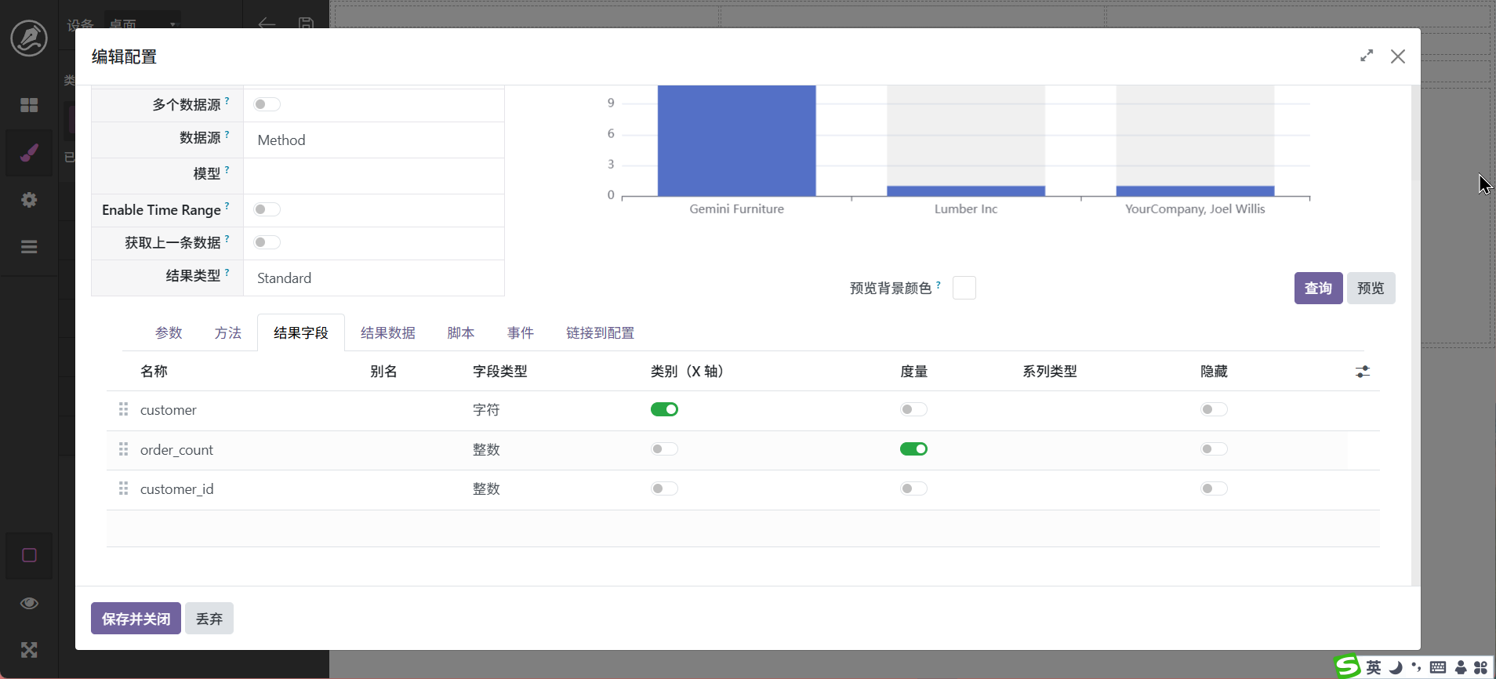Screen dimensions: 1496x679
Task: Open the gear settings icon in sidebar
Action: click(29, 200)
